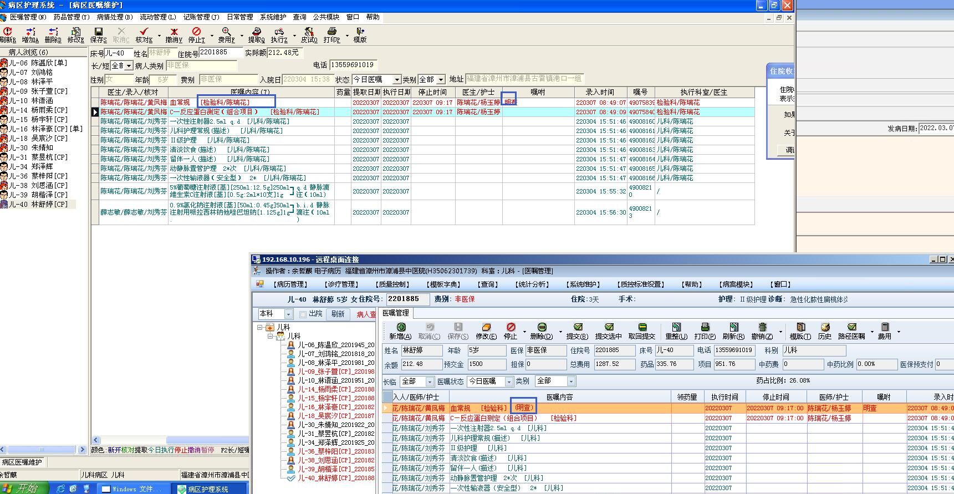Screen dimensions: 954x494
Task: Click the 重整(U) reorganize icon
Action: (676, 327)
